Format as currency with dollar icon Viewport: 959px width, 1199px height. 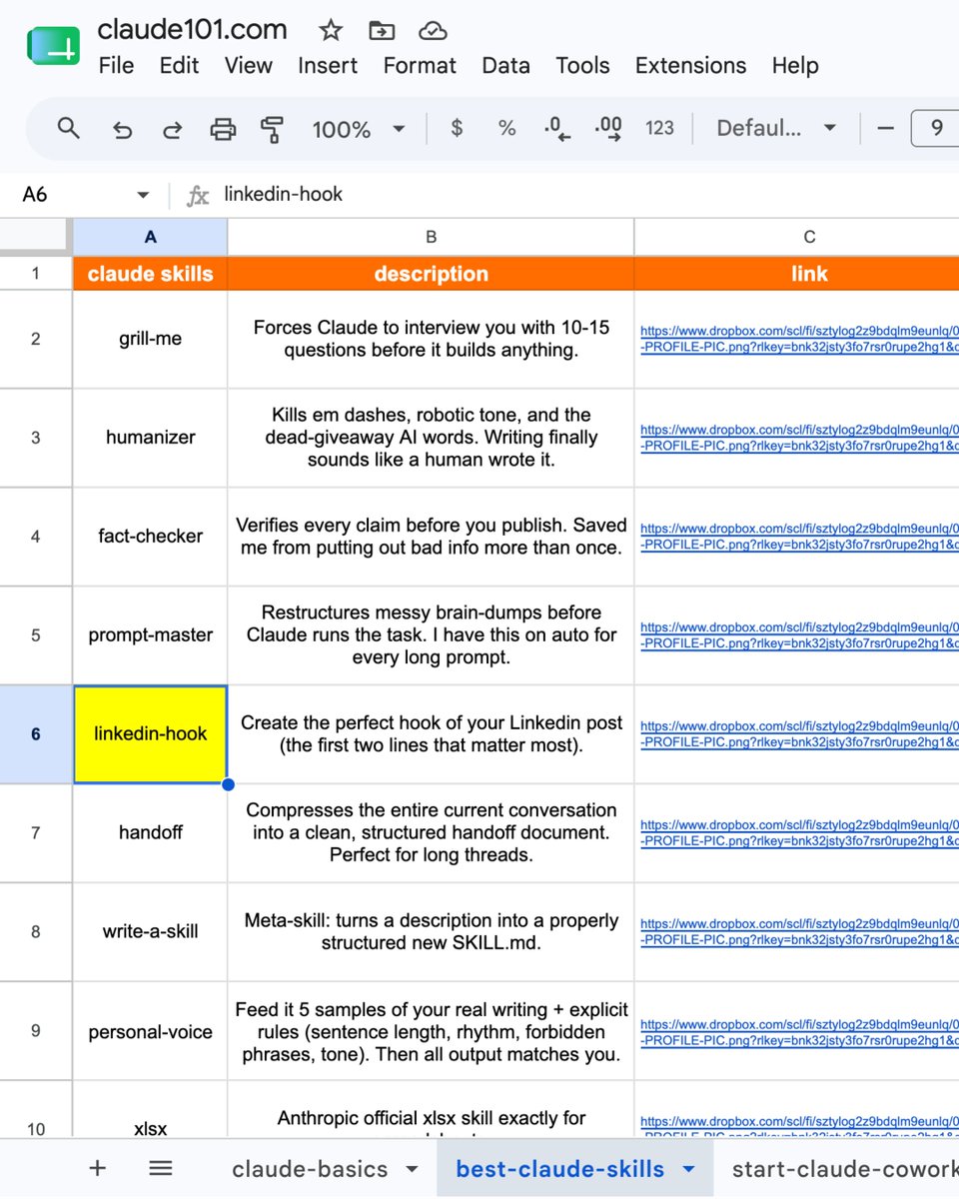(457, 128)
